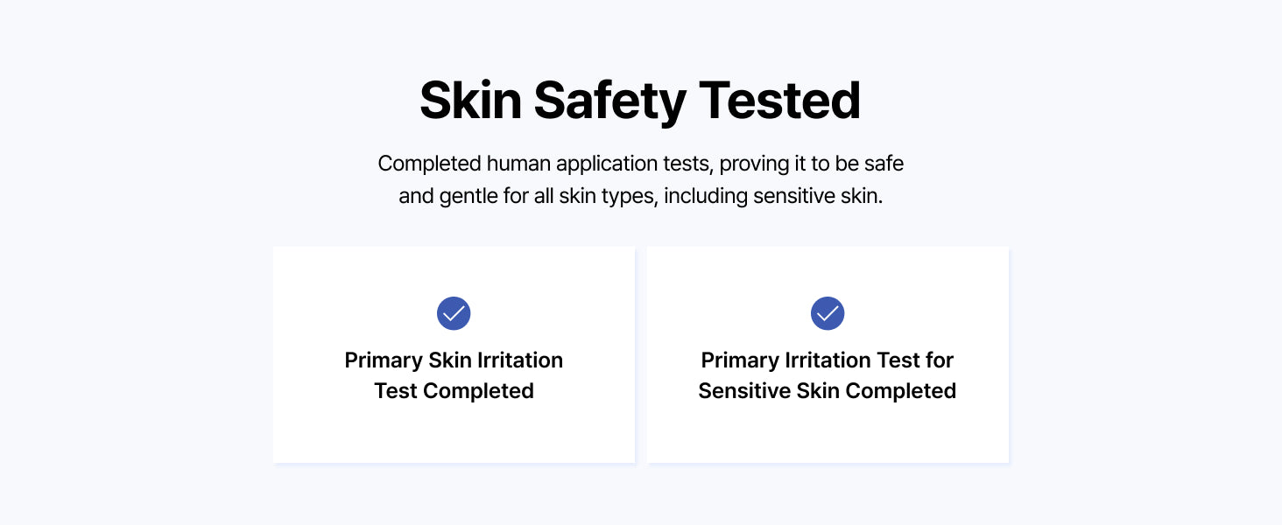The height and width of the screenshot is (525, 1282).
Task: Click the phrase including sensitive skin
Action: (773, 196)
